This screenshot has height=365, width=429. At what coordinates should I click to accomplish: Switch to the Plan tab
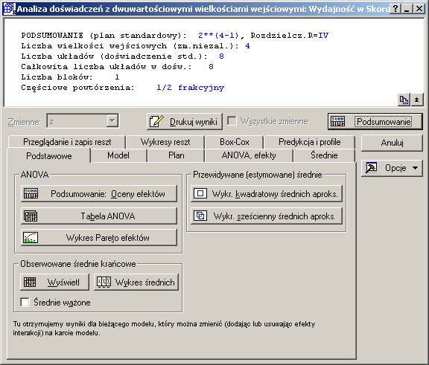(x=177, y=155)
